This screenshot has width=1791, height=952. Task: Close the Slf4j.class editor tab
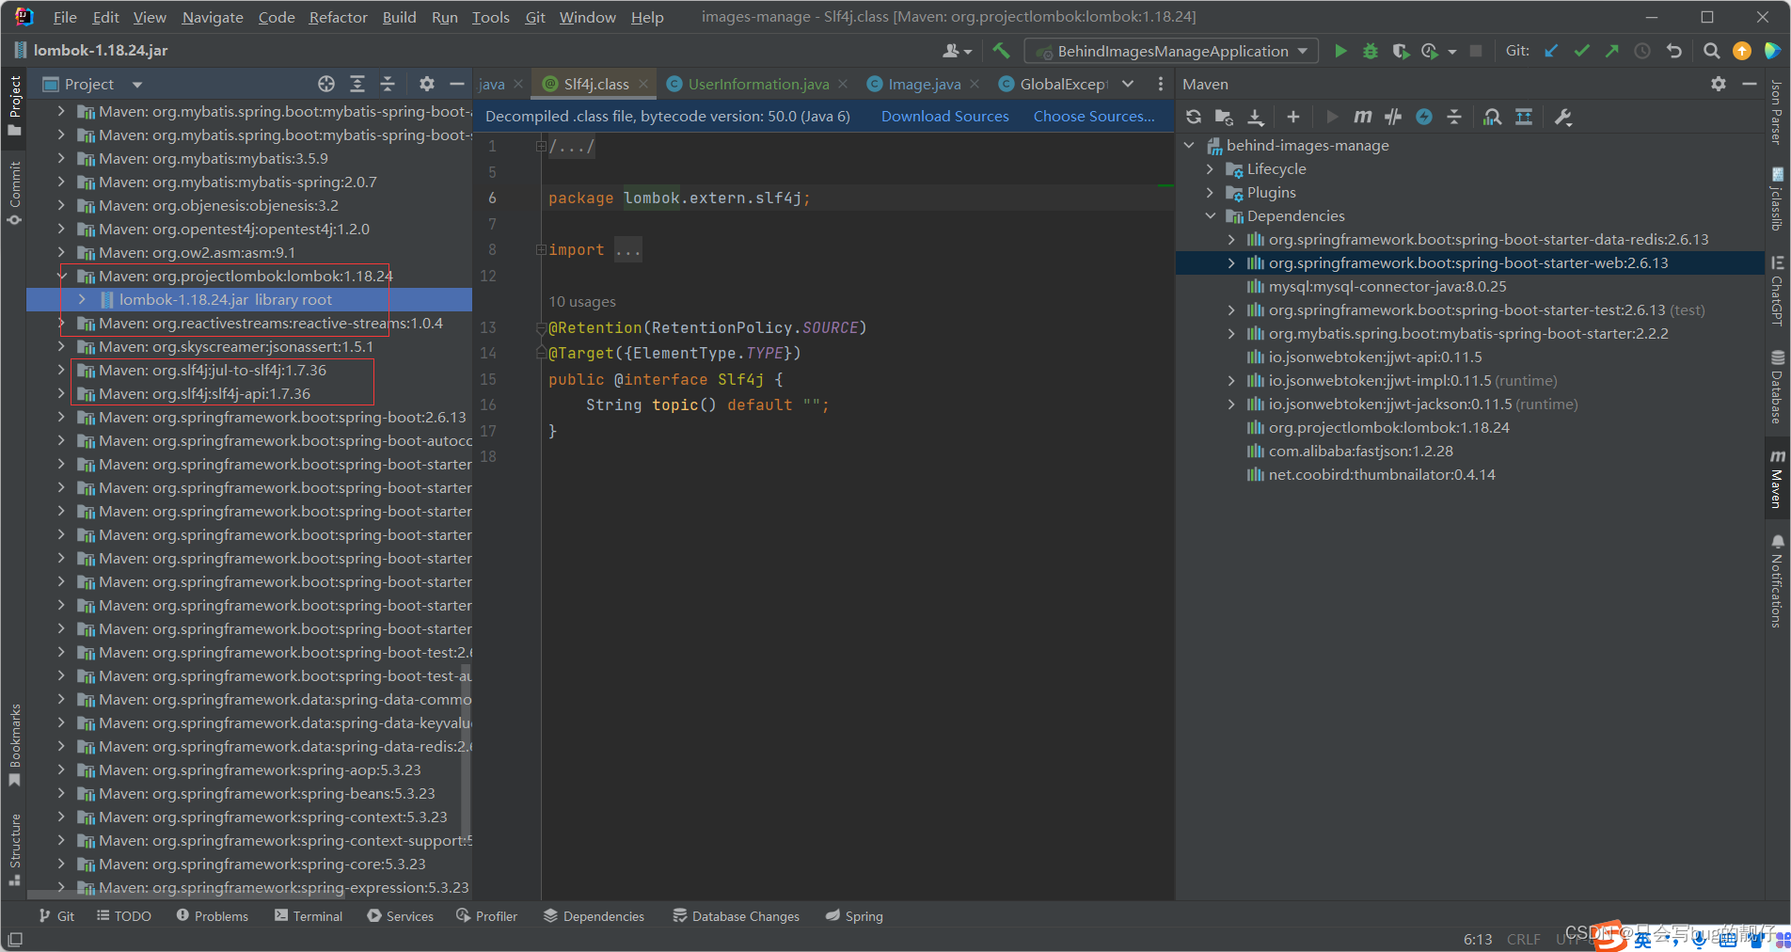[x=643, y=84]
